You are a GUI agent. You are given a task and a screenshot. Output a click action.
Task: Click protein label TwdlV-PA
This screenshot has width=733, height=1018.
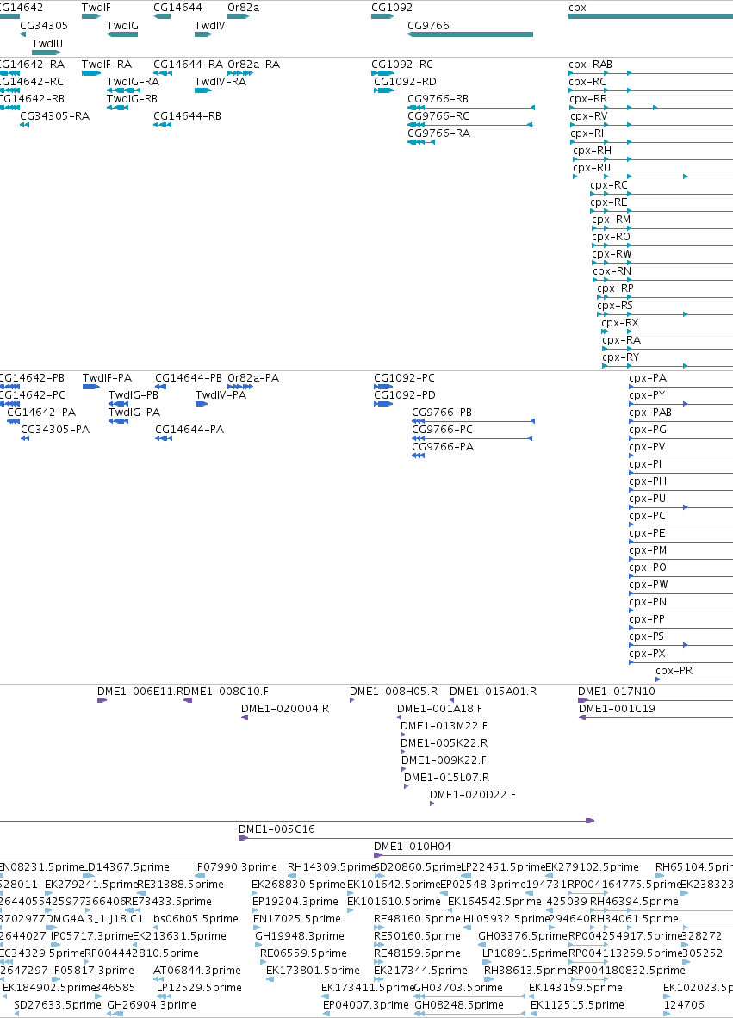(x=221, y=394)
